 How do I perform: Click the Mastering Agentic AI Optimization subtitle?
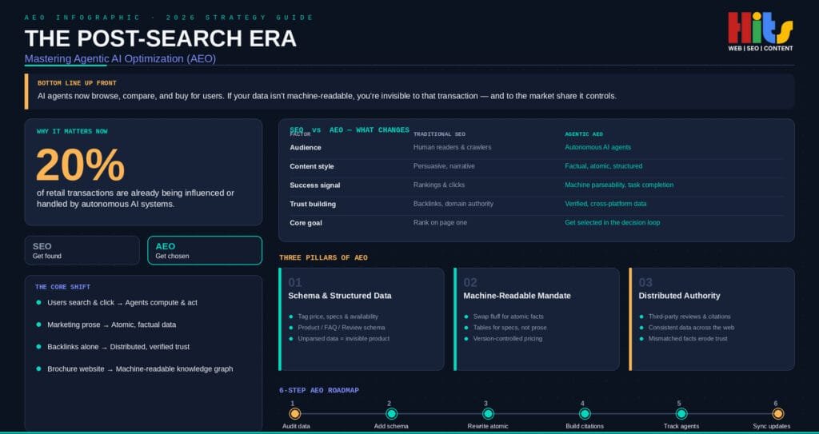[120, 59]
